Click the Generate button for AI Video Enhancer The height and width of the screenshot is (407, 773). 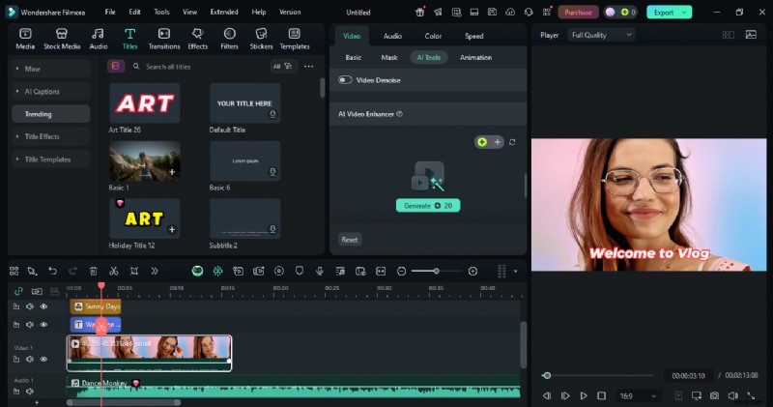point(428,205)
